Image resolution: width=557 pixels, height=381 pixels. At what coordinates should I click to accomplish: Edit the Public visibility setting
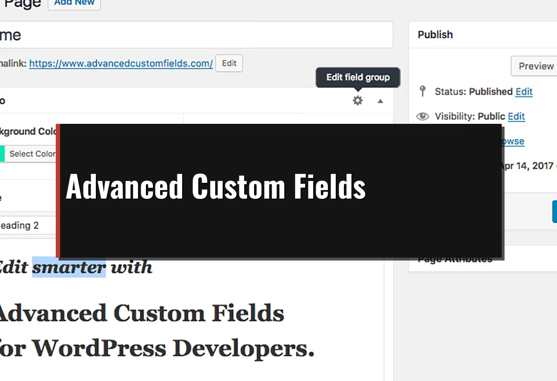coord(516,116)
